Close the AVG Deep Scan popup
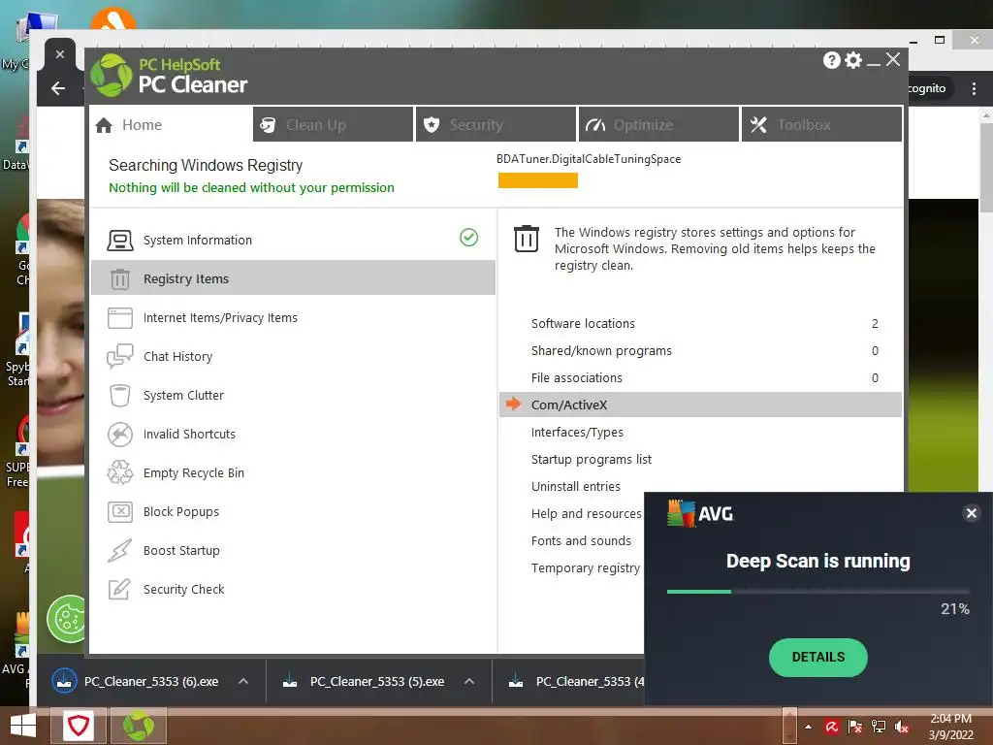Viewport: 993px width, 745px height. tap(972, 513)
